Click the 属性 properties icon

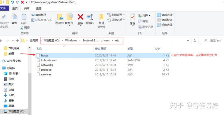pos(133,17)
